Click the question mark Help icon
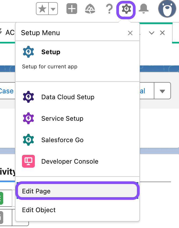Viewport: 179px width, 228px height. point(109,9)
